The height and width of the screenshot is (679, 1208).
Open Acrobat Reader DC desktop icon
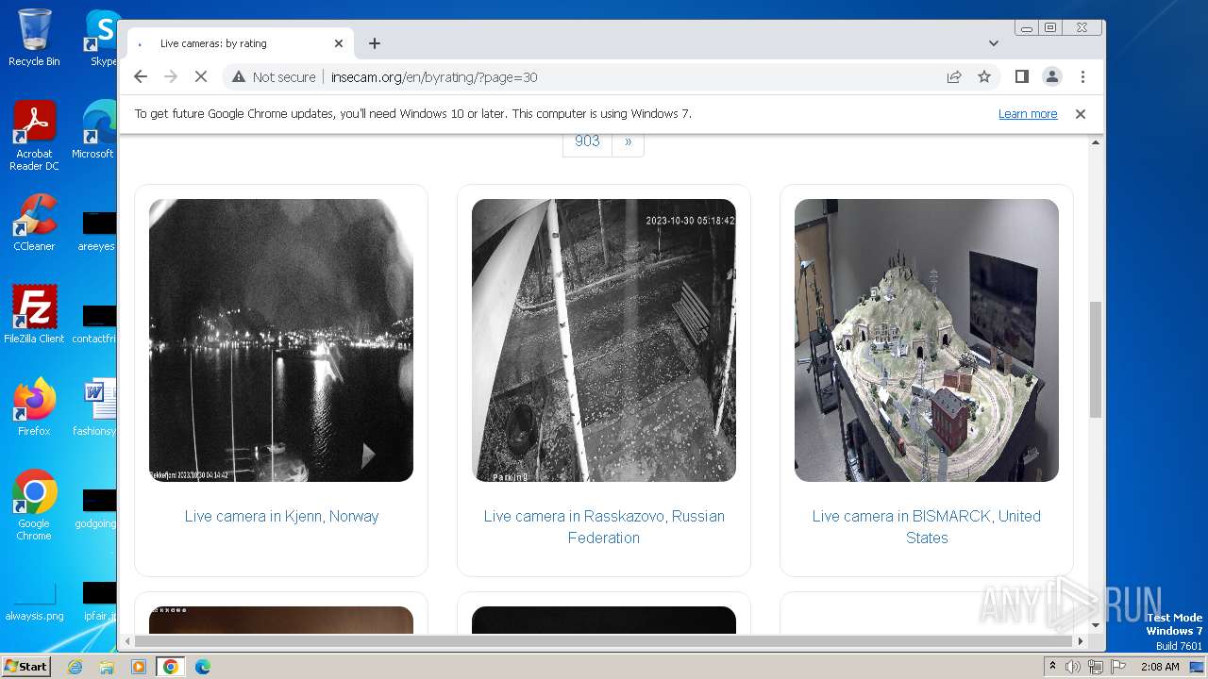(x=34, y=136)
